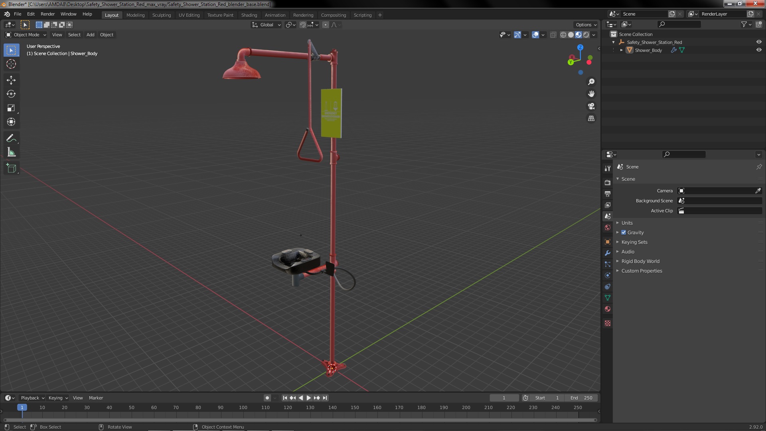The height and width of the screenshot is (431, 766).
Task: Open the Material properties tab
Action: [x=608, y=309]
